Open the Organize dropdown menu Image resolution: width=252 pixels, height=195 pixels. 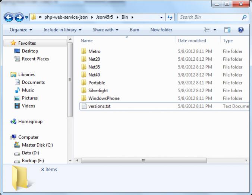(x=21, y=30)
